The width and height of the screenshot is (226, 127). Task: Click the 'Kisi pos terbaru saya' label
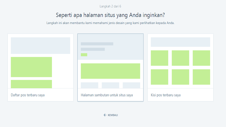pyautogui.click(x=166, y=95)
